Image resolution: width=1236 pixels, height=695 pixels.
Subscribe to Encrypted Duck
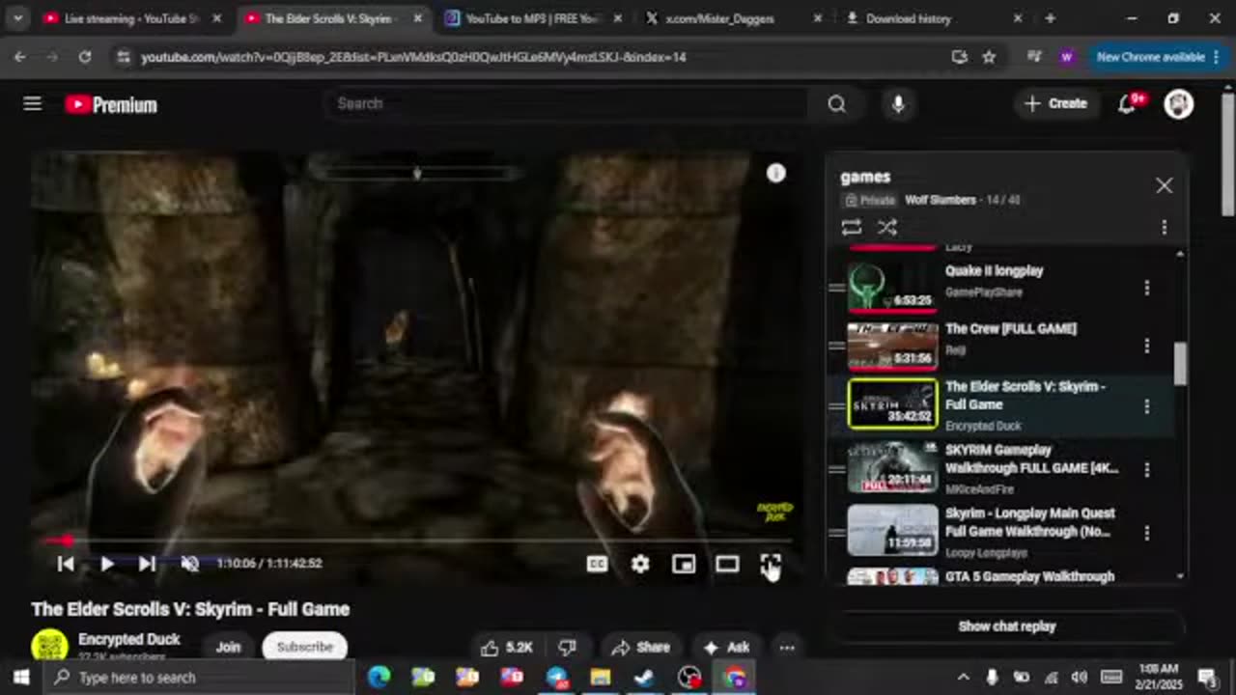pos(304,647)
